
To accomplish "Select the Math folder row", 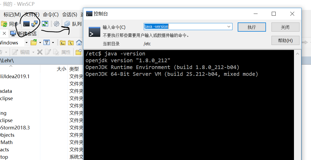I will [x=41, y=142].
